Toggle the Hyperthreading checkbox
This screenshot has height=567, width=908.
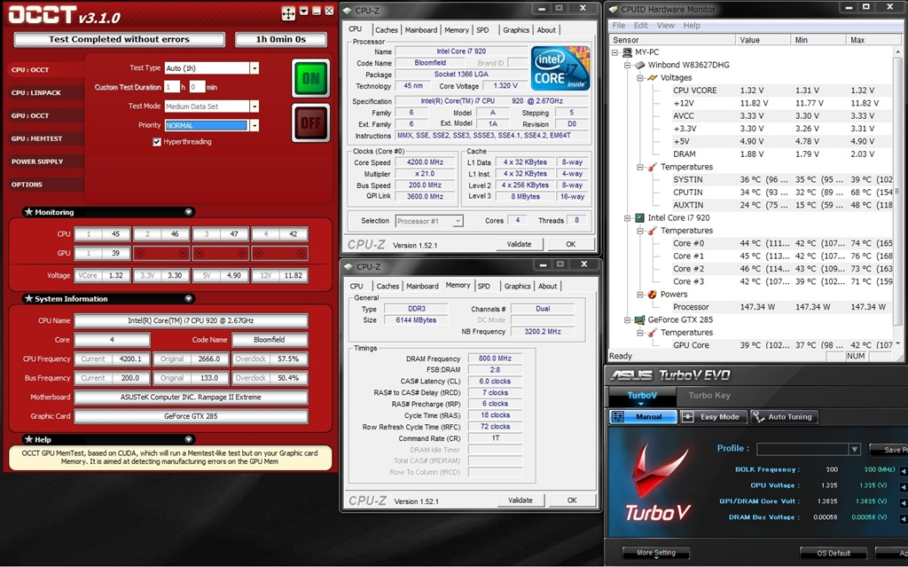pos(157,142)
